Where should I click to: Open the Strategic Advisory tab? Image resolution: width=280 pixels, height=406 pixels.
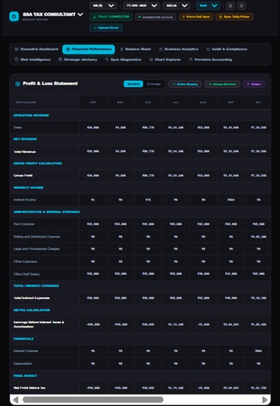tap(78, 60)
